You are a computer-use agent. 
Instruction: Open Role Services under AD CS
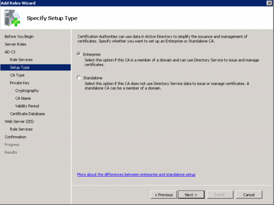21,60
